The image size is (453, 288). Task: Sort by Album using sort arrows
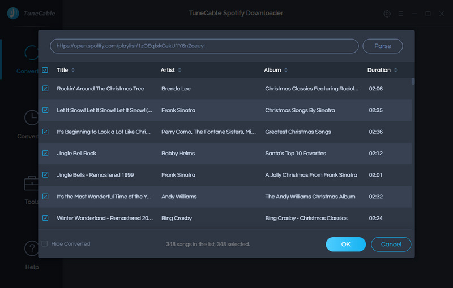tap(286, 70)
